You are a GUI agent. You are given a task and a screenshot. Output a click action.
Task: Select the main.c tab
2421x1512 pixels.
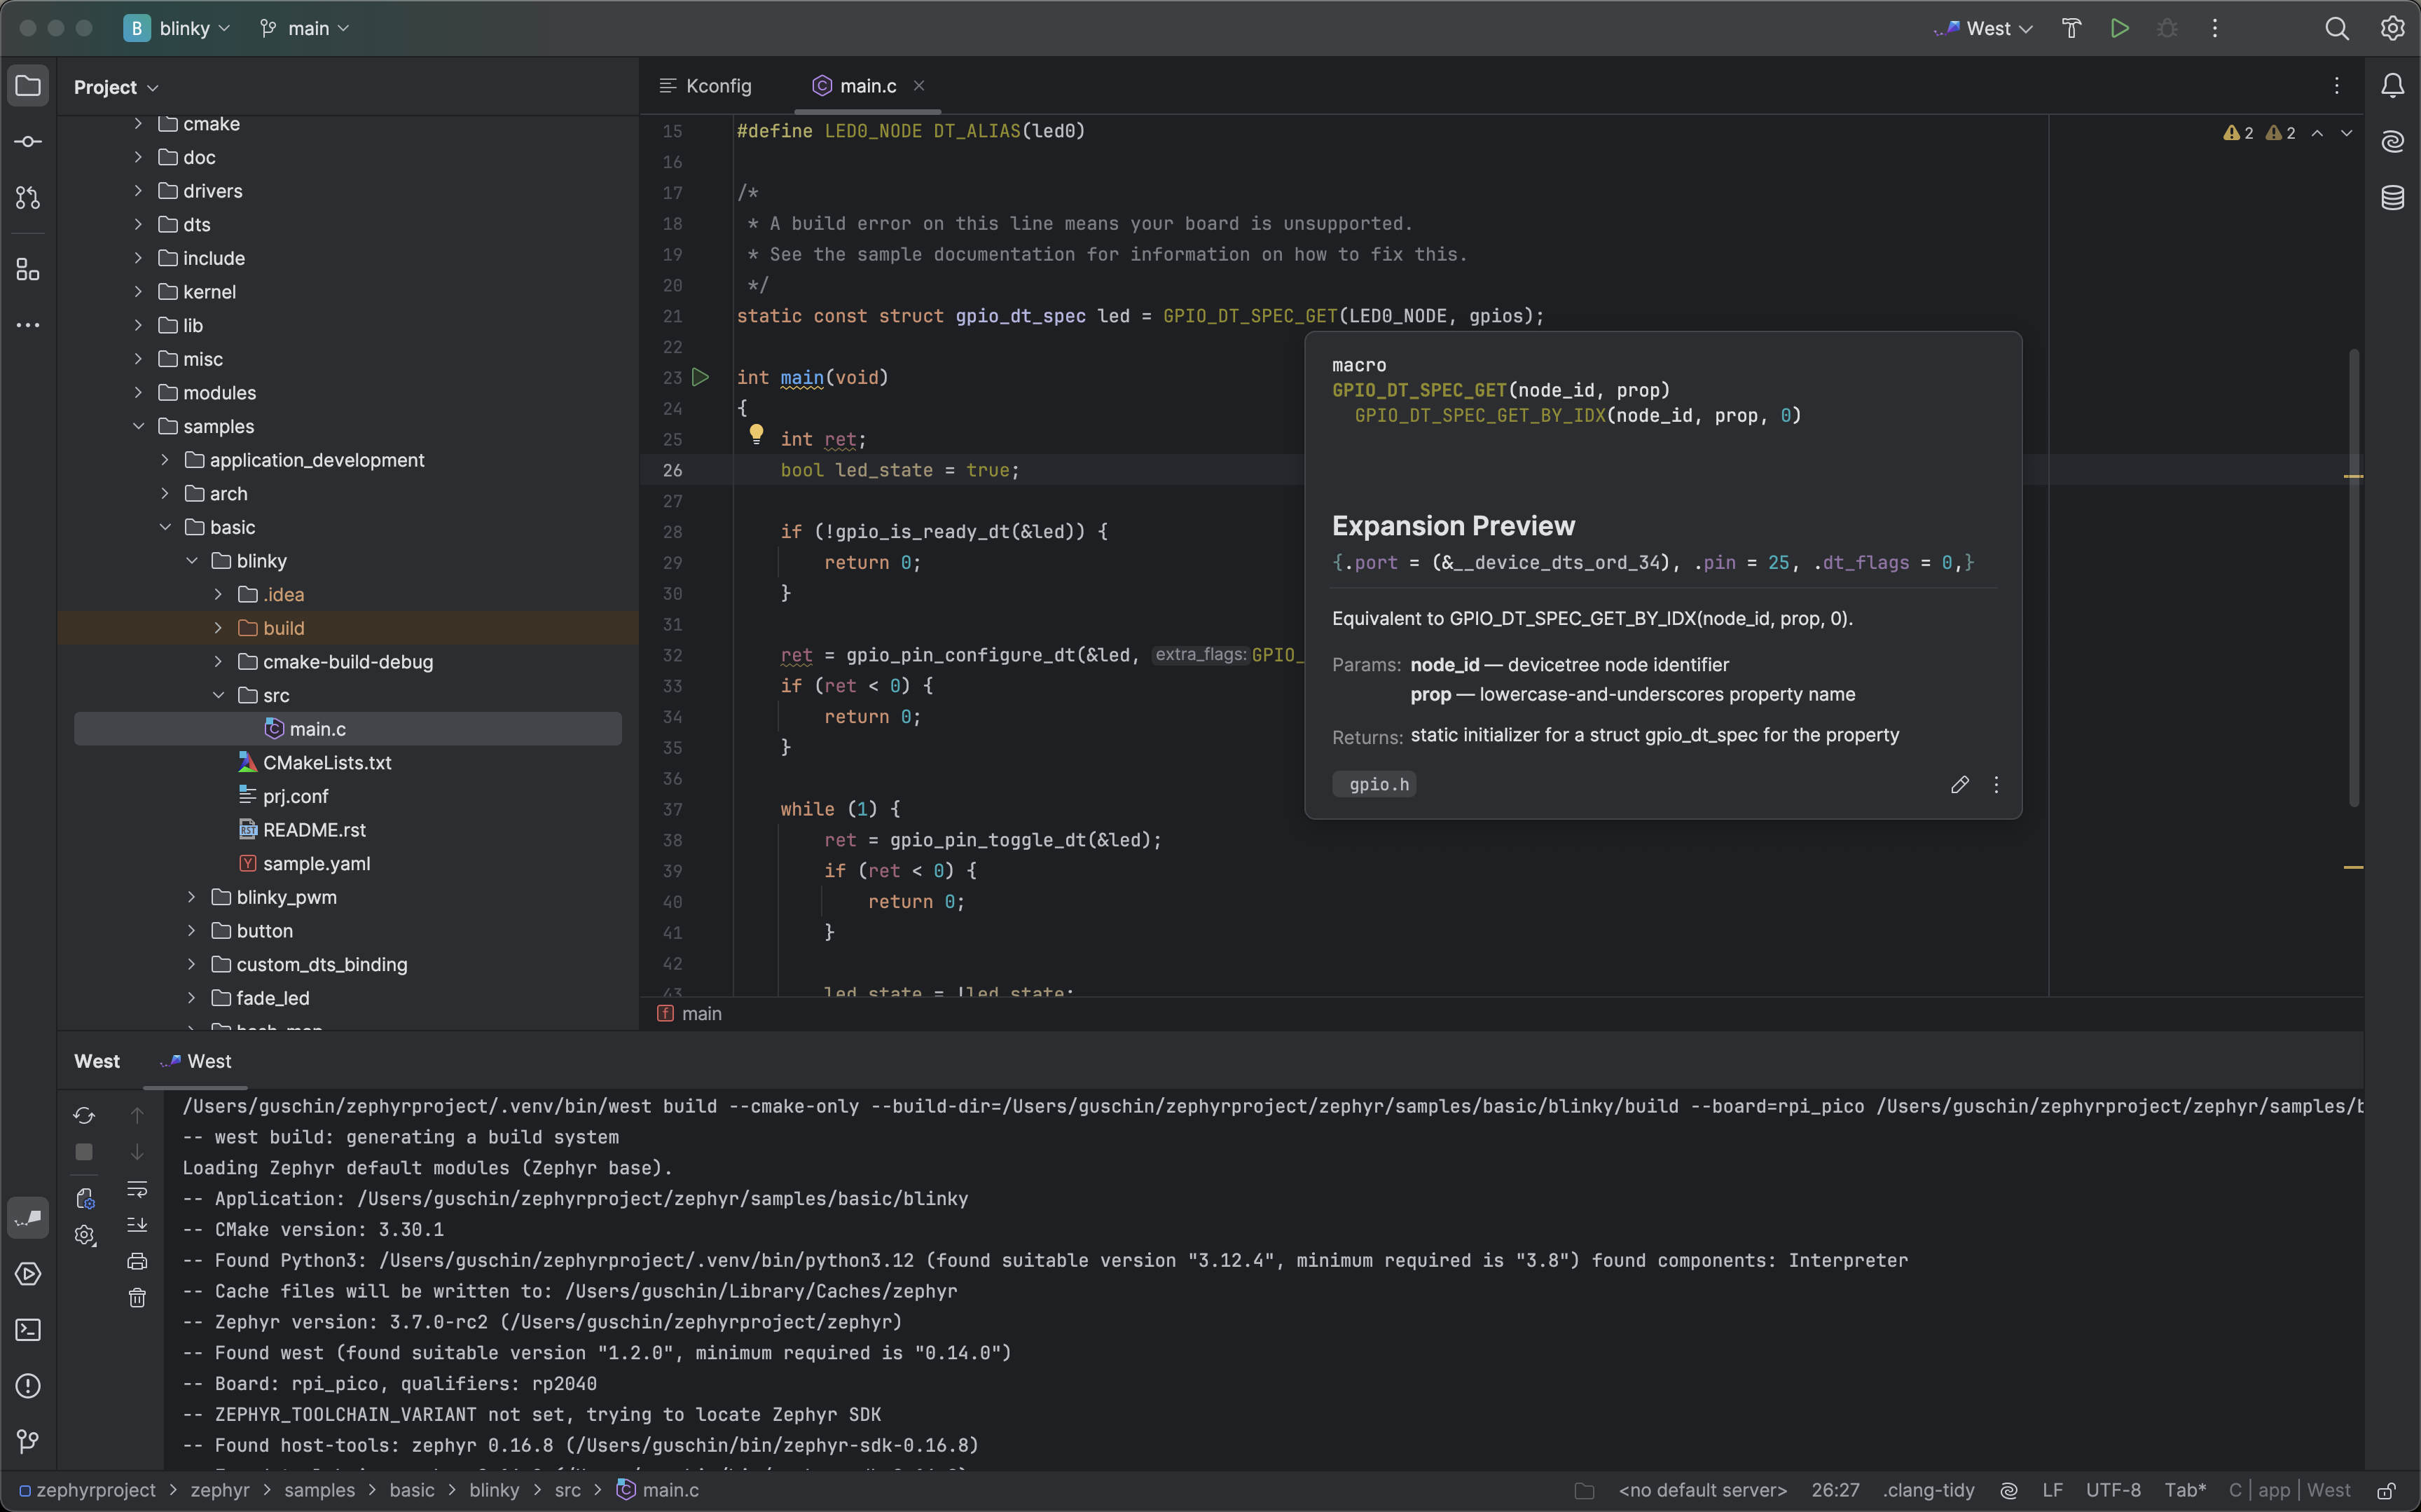[x=867, y=87]
